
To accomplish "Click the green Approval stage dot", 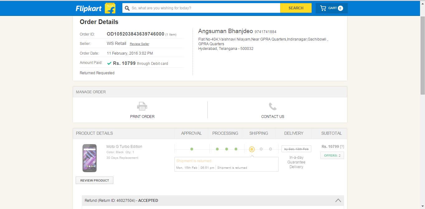I will pos(191,149).
